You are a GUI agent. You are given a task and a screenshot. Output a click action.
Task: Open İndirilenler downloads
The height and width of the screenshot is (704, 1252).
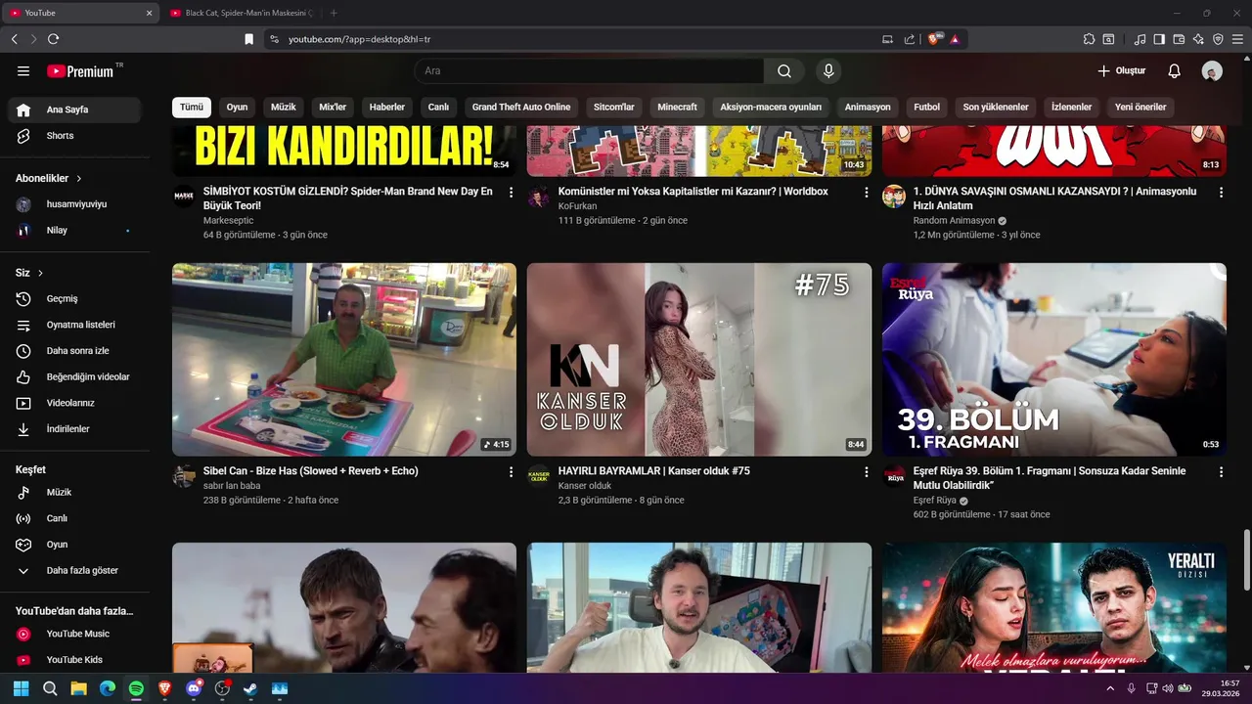(74, 429)
